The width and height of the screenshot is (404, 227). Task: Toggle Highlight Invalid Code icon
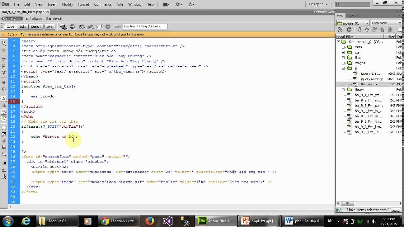point(4,105)
